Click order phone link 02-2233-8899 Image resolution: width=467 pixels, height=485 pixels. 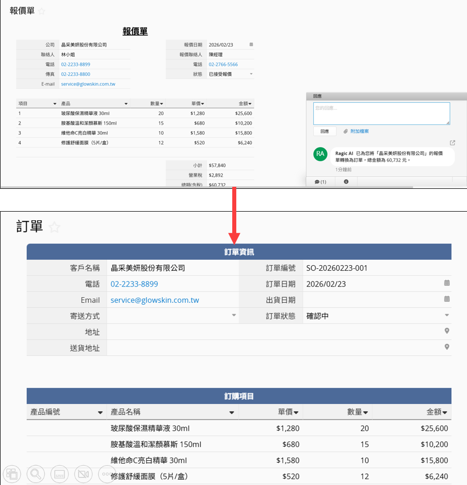[134, 284]
